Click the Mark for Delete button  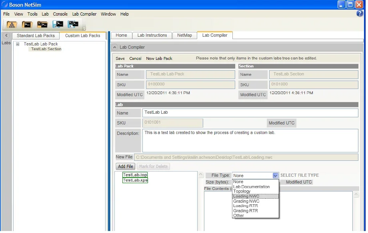(x=153, y=166)
